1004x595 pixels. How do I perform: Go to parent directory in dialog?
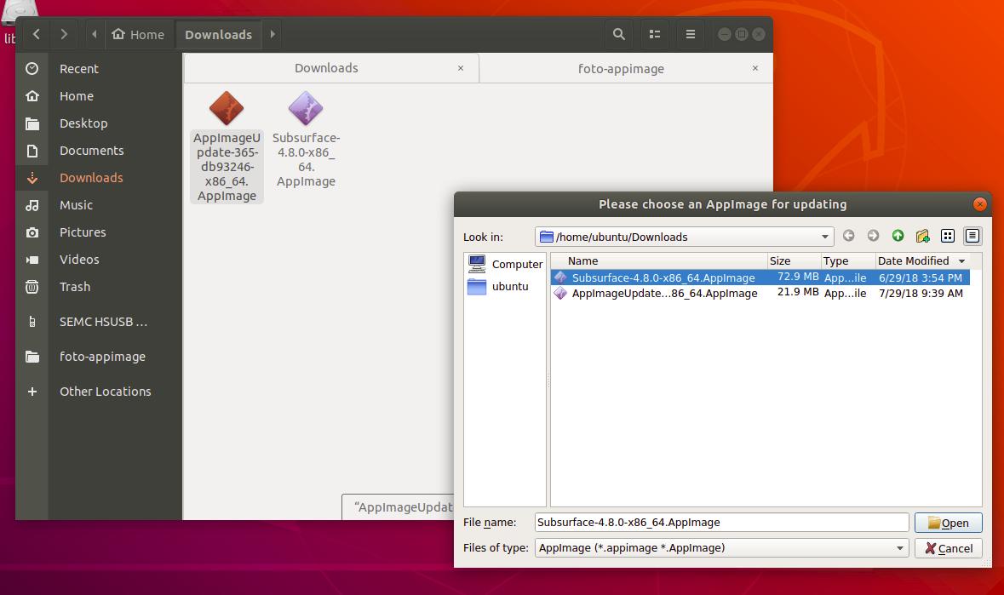(x=898, y=236)
